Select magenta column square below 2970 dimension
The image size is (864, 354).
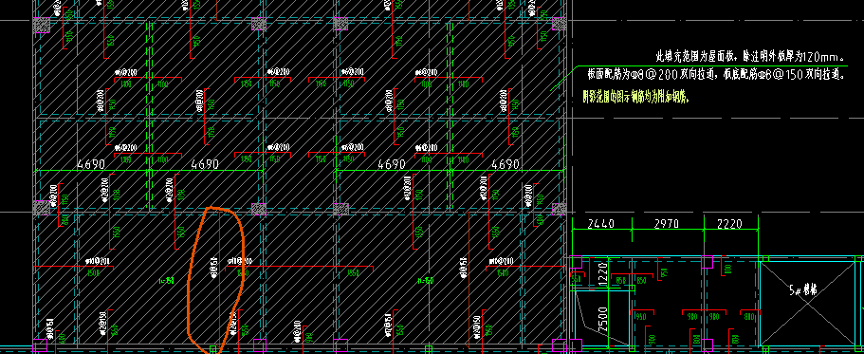[708, 261]
